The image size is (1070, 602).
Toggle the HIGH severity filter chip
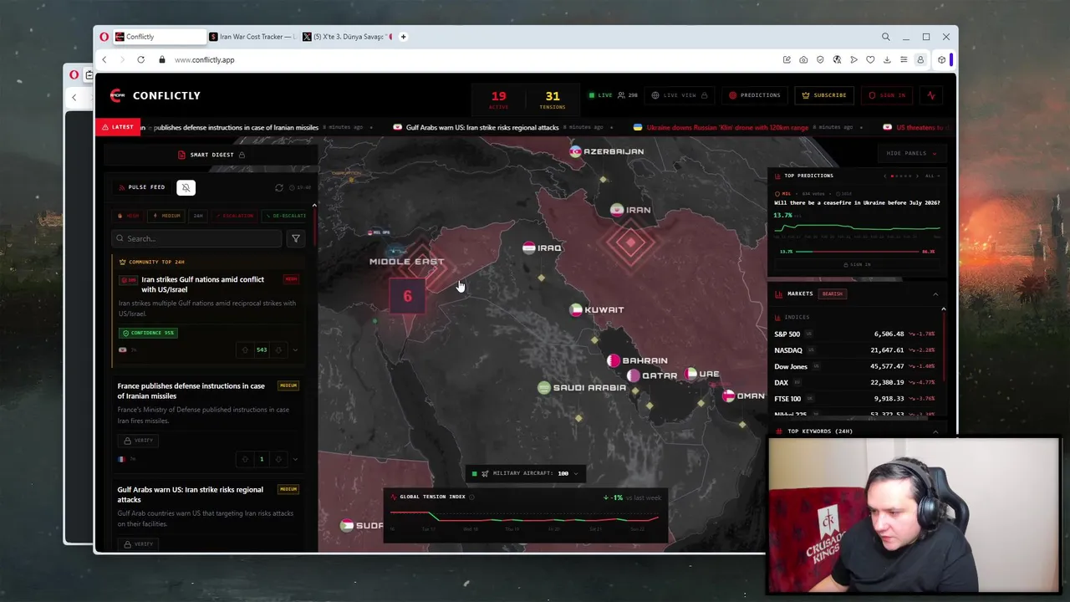130,216
